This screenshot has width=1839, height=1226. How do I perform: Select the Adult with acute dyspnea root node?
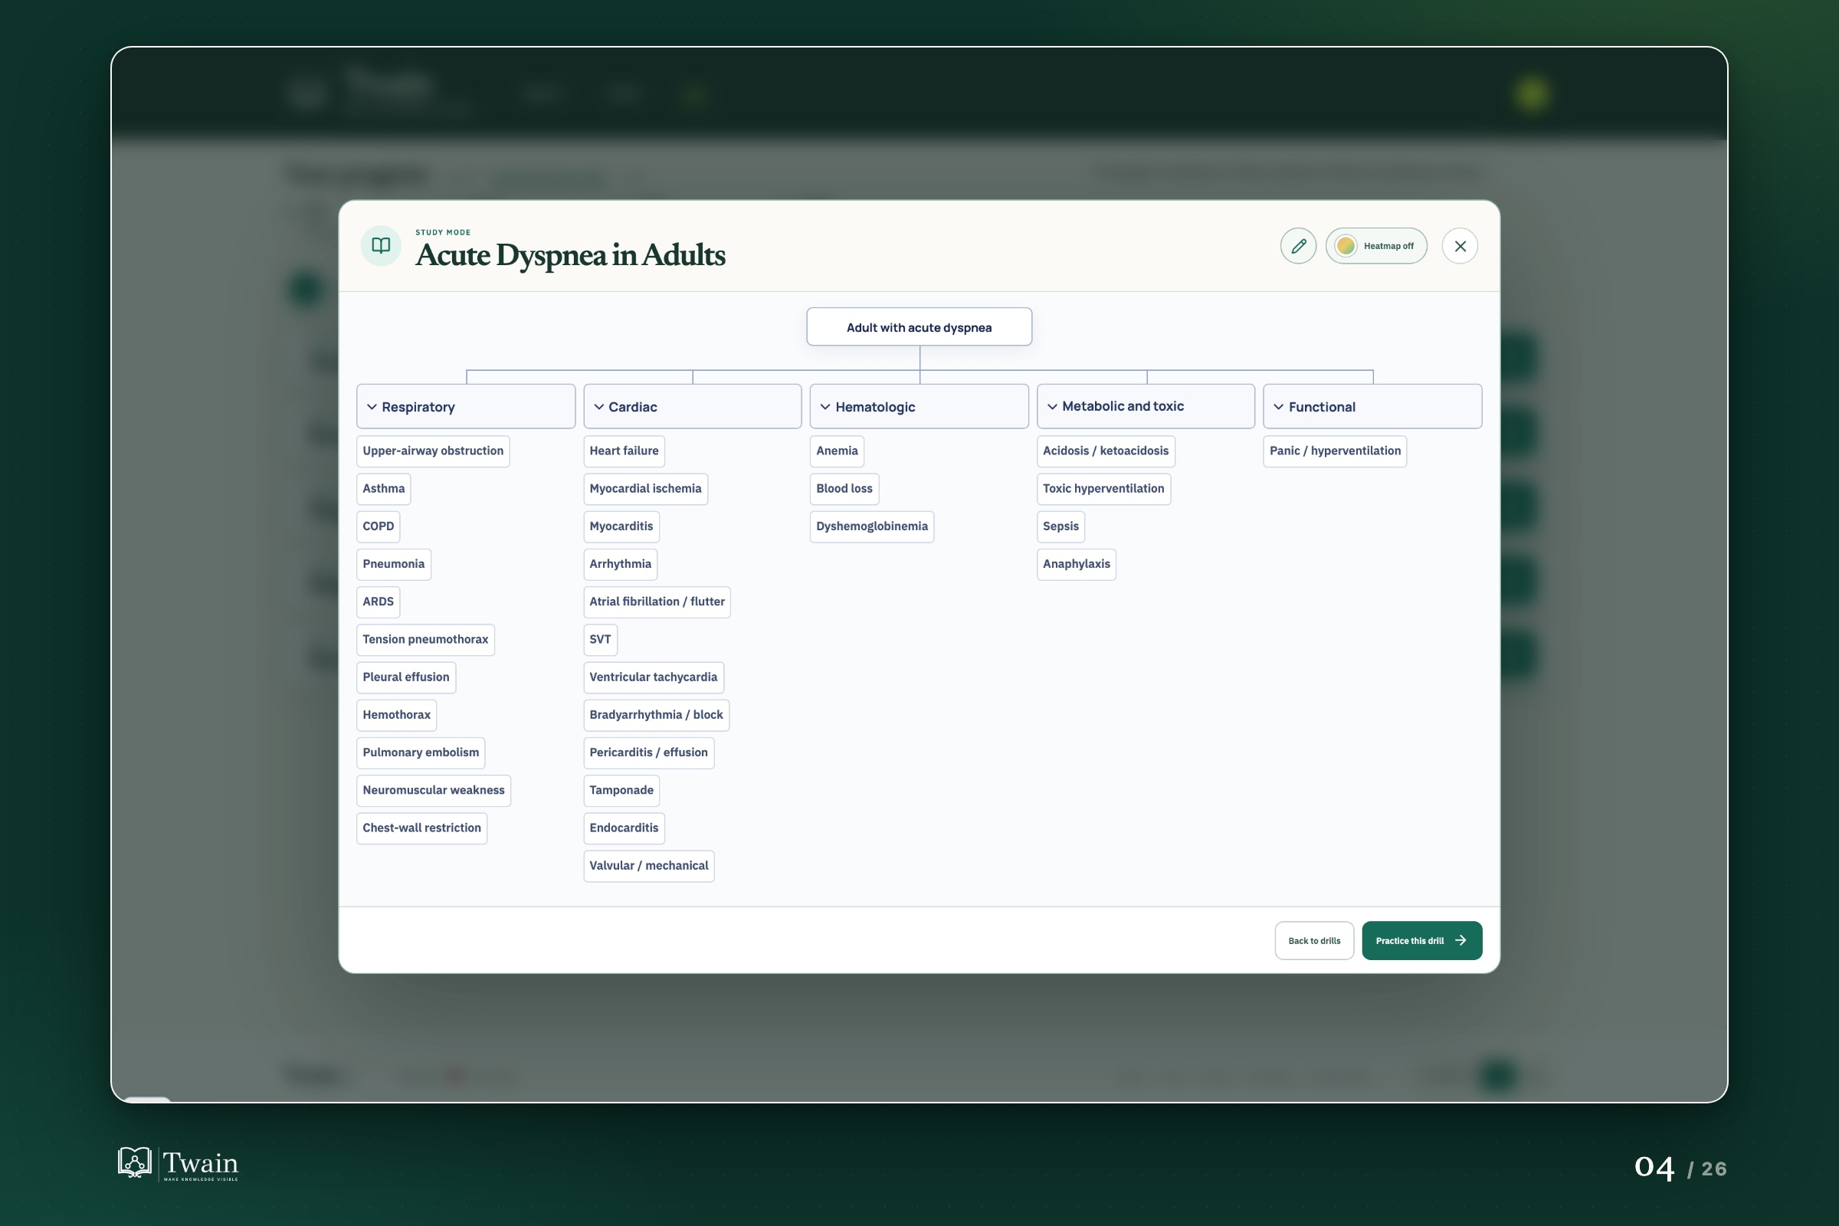[919, 327]
